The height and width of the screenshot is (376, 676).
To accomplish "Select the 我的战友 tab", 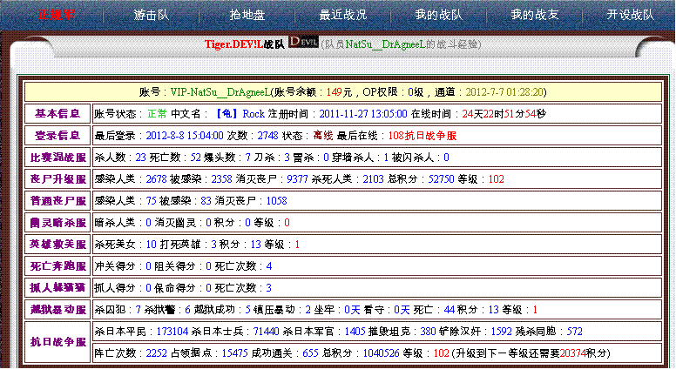I will coord(533,15).
